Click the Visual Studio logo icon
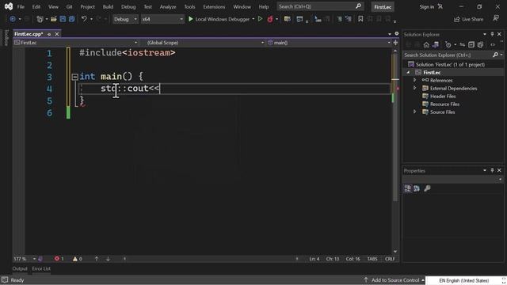Image resolution: width=507 pixels, height=285 pixels. (x=9, y=6)
